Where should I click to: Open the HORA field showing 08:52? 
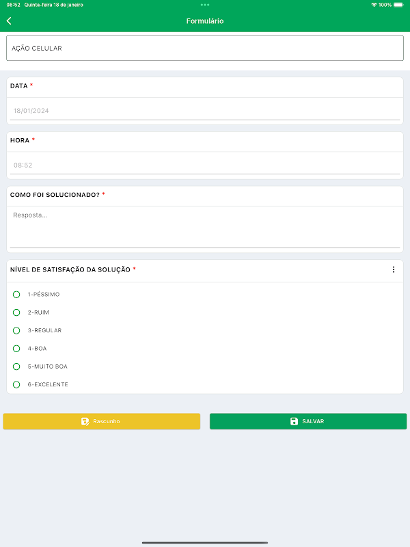pos(205,165)
